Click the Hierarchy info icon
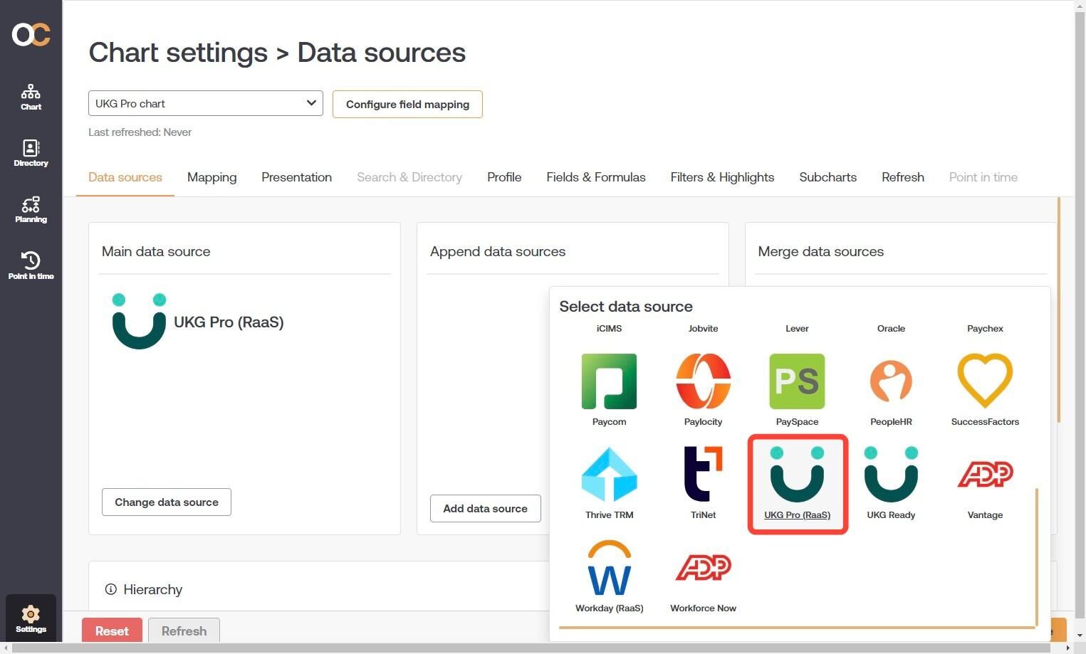This screenshot has width=1086, height=654. click(x=110, y=589)
